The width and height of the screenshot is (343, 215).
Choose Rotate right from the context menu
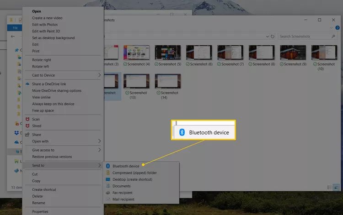tap(42, 60)
